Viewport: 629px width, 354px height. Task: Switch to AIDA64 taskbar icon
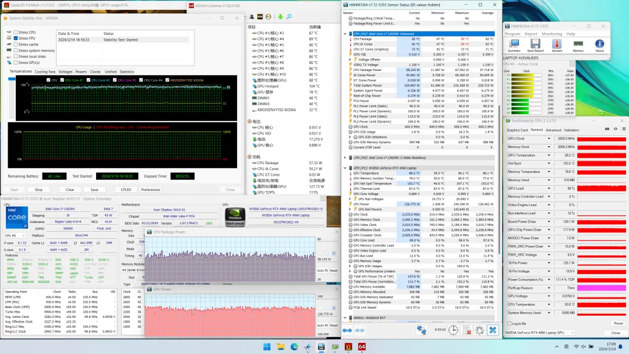(362, 347)
